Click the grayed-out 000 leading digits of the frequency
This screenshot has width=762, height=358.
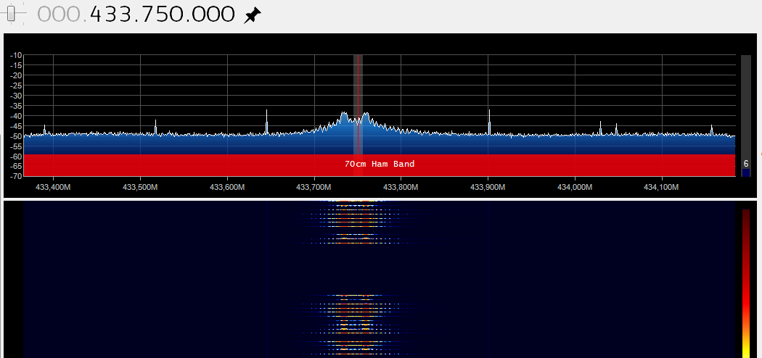[60, 14]
